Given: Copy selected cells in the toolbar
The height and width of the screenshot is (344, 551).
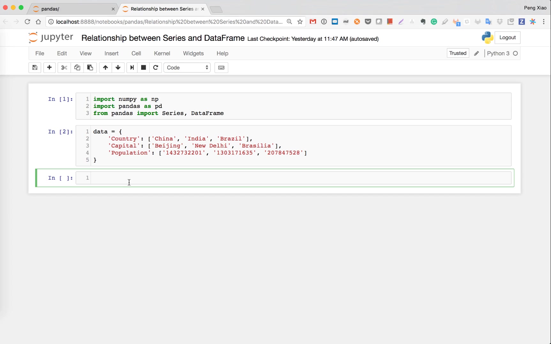Looking at the screenshot, I should click(x=77, y=68).
